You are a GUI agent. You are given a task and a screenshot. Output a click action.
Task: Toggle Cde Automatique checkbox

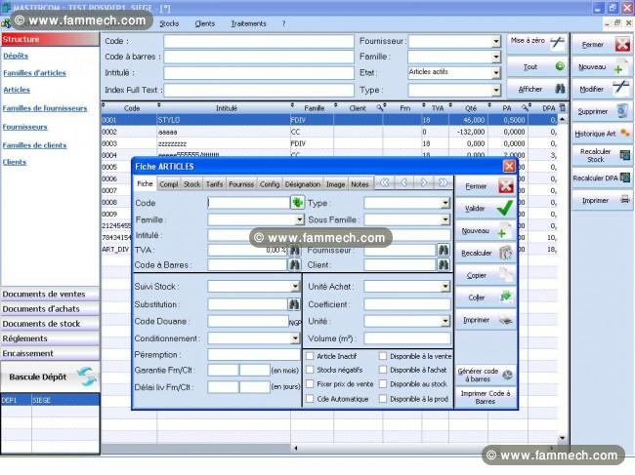click(x=310, y=399)
